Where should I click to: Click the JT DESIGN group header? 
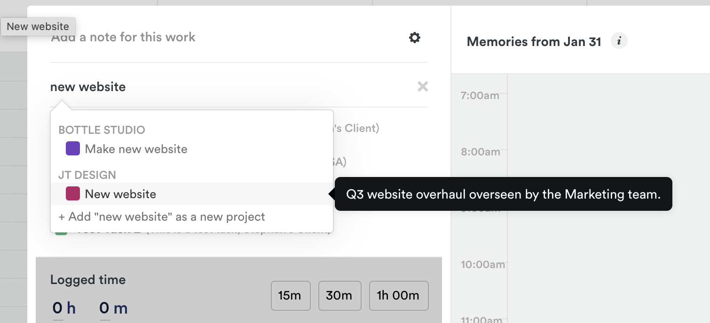87,175
